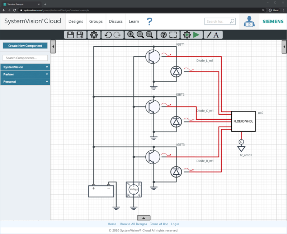Image resolution: width=287 pixels, height=234 pixels.
Task: Click the search magnifier icon
Action: pyautogui.click(x=232, y=21)
